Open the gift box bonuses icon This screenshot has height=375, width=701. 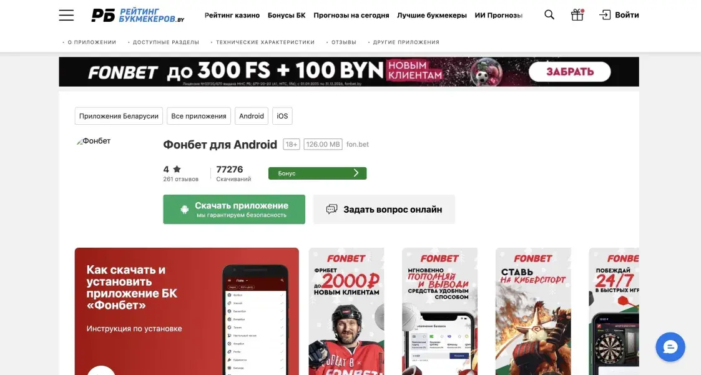[x=577, y=15]
